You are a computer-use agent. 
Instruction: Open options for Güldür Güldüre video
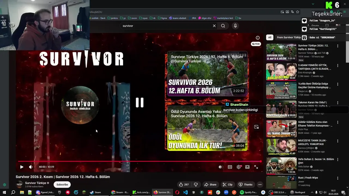[x=338, y=122]
